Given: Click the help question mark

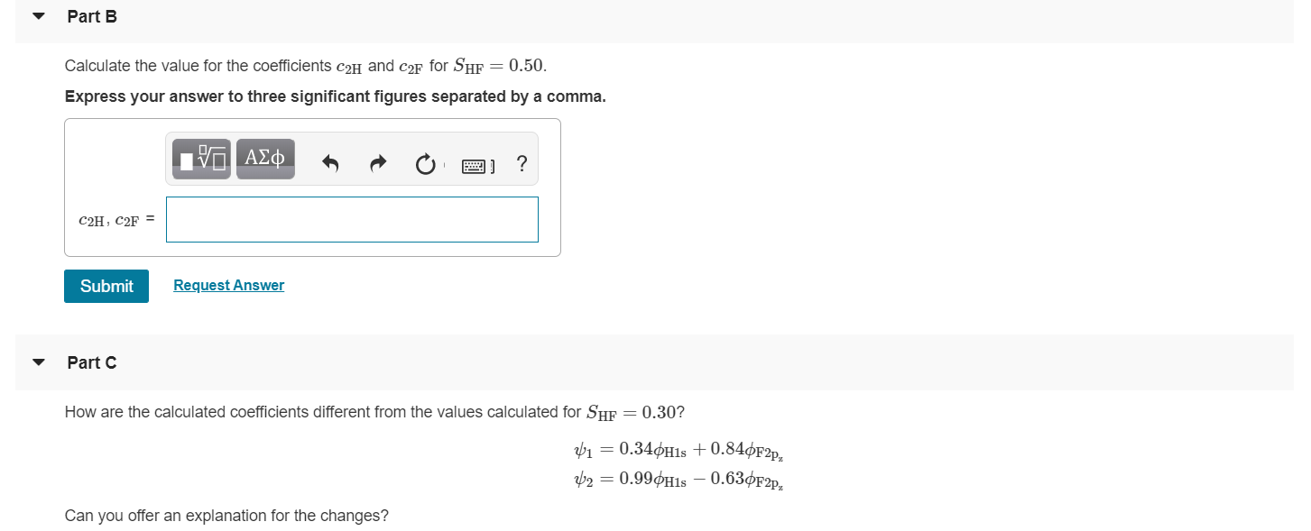Looking at the screenshot, I should tap(522, 164).
